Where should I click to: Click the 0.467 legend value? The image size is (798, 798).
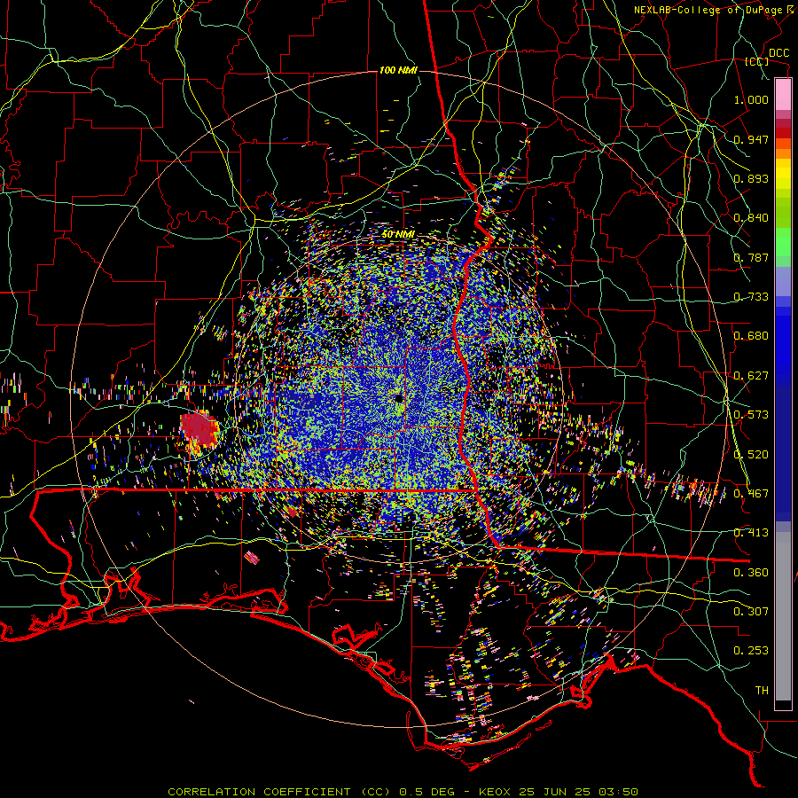click(751, 494)
